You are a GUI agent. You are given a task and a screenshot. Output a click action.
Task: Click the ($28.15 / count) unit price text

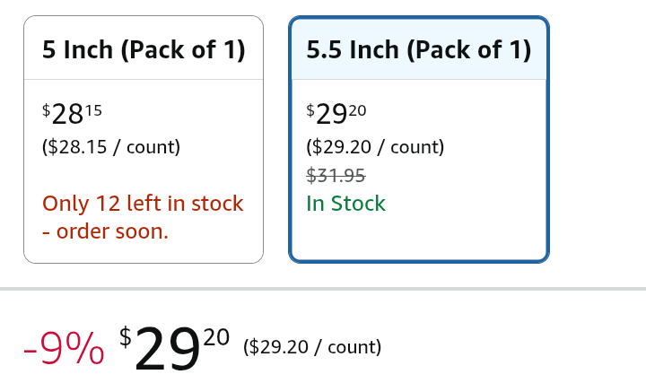(111, 147)
